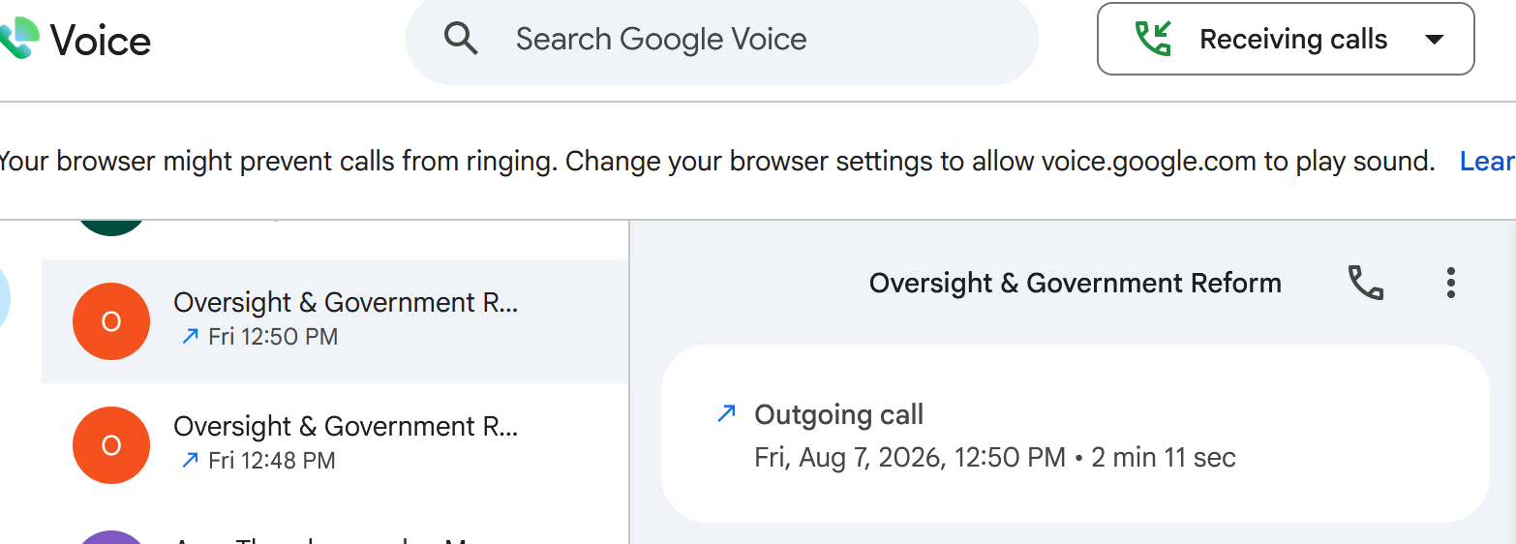This screenshot has width=1516, height=544.
Task: Click outgoing arrow beside Fri 12:48 PM
Action: coord(190,461)
